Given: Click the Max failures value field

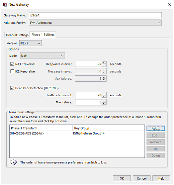Looking at the screenshot, I should pyautogui.click(x=88, y=79).
